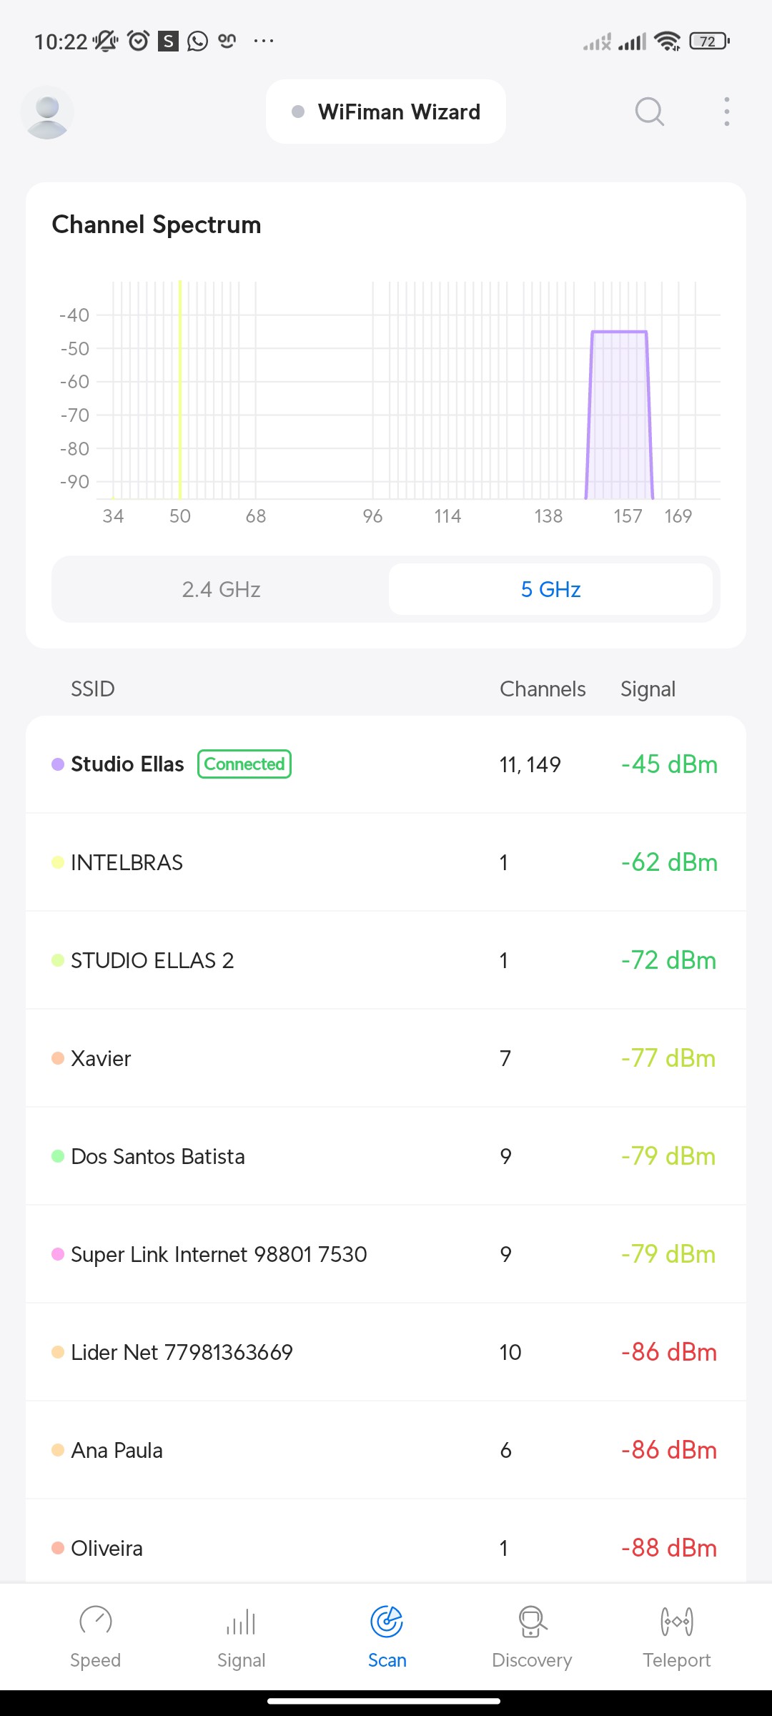The height and width of the screenshot is (1716, 772).
Task: Open the three-dot overflow menu
Action: tap(726, 112)
